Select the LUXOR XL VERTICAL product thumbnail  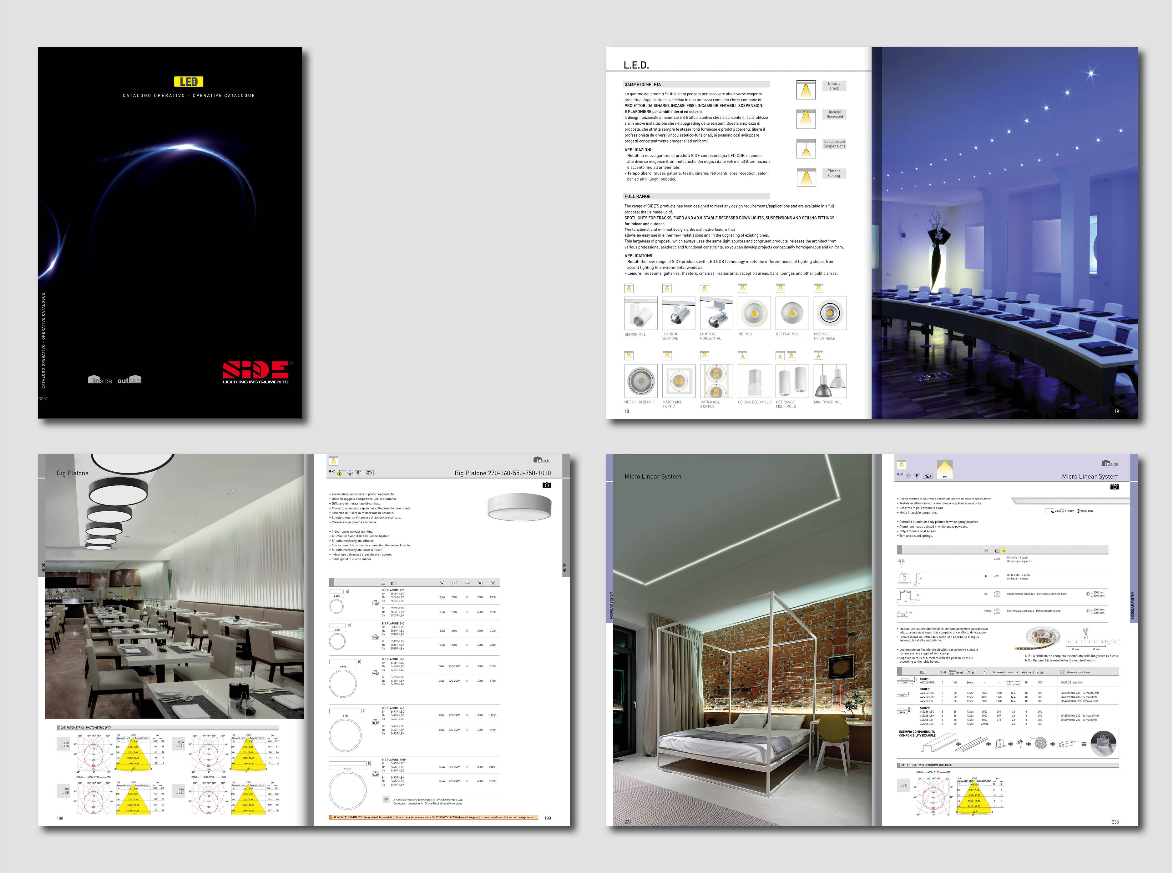point(679,314)
